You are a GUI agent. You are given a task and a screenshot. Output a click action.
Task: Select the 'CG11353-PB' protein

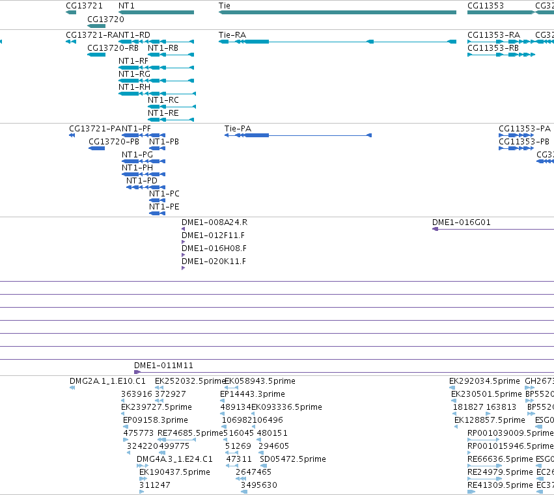point(516,148)
